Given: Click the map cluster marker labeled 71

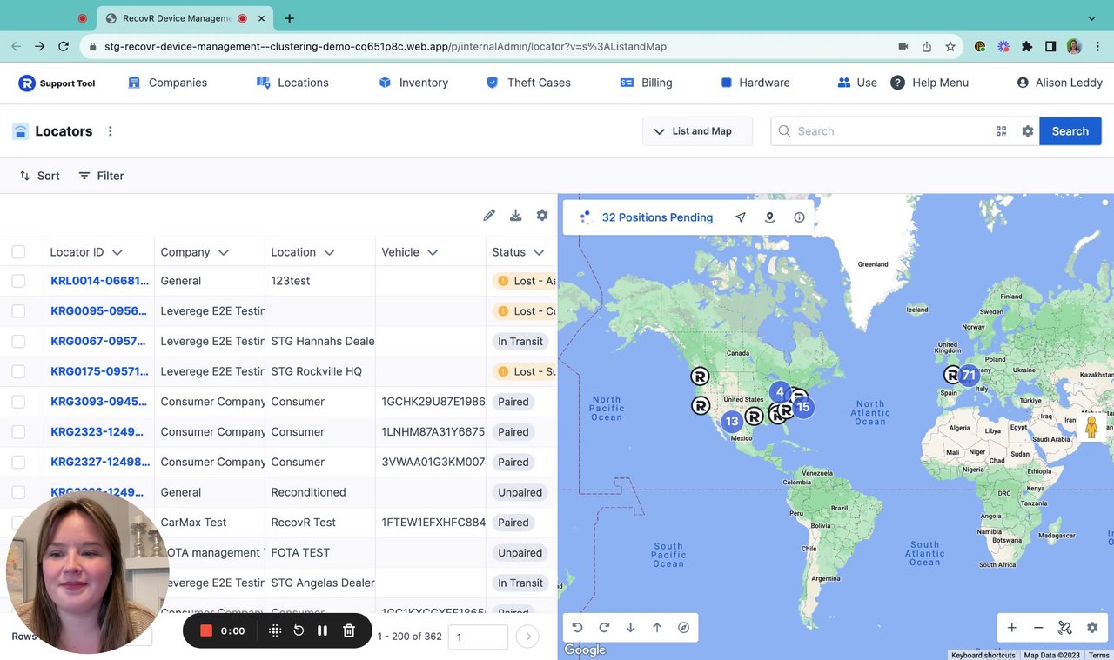Looking at the screenshot, I should [969, 376].
